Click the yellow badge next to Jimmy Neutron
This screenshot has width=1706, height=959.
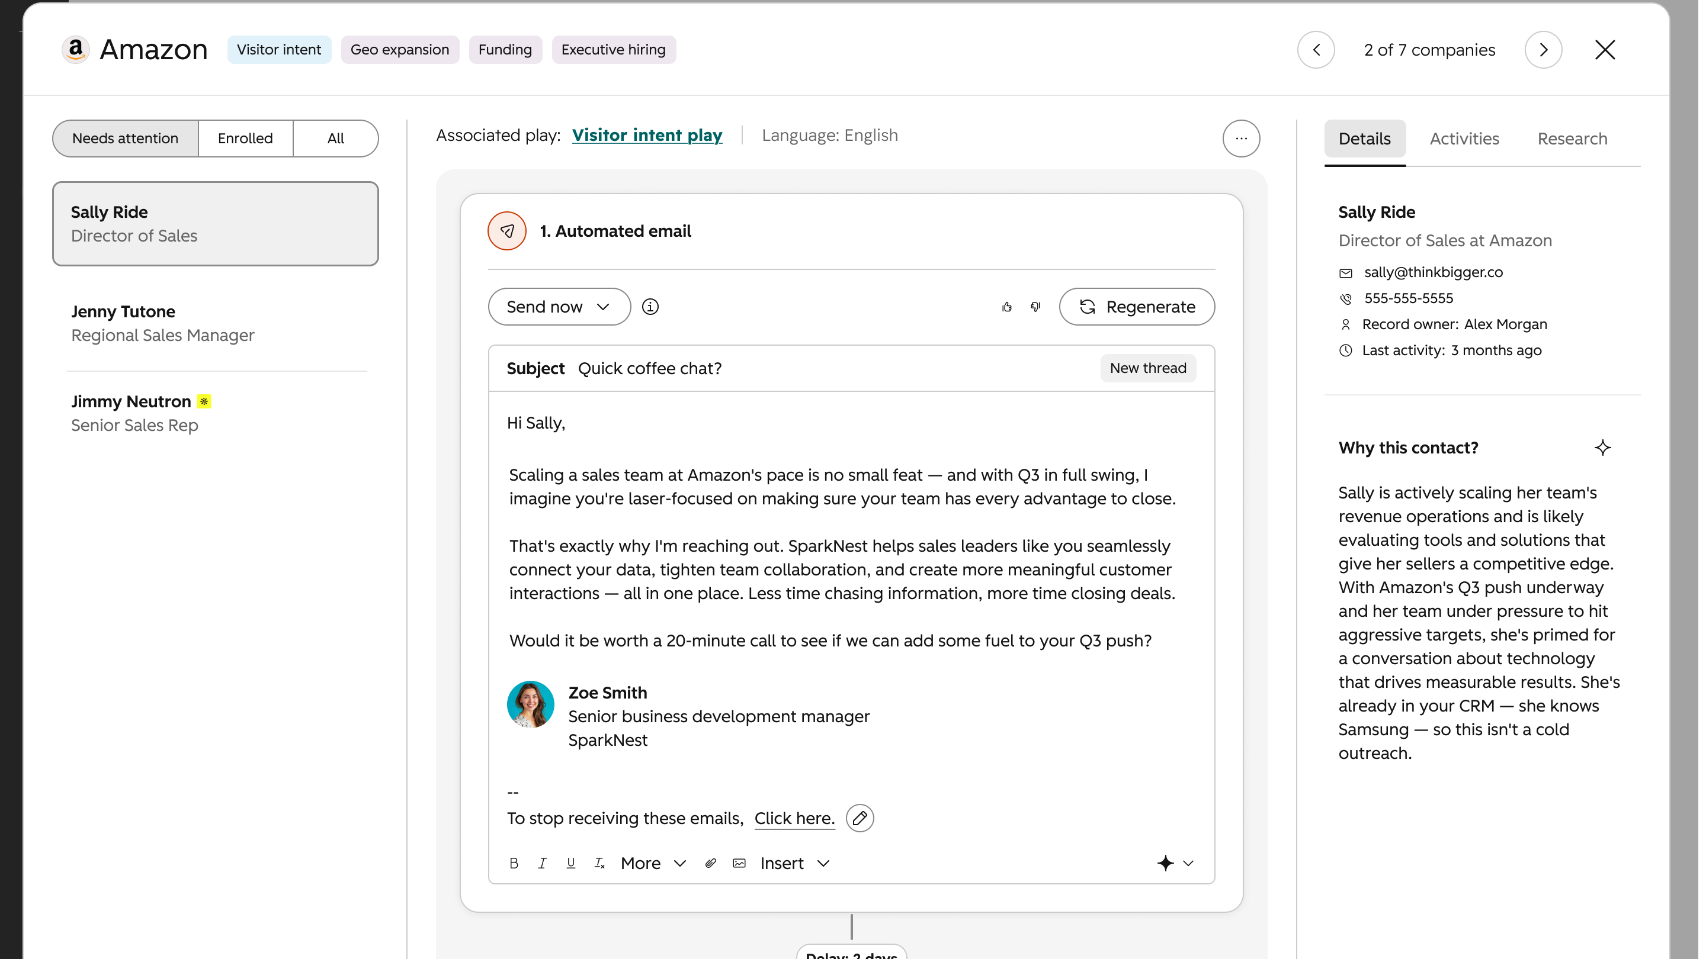[x=204, y=402]
